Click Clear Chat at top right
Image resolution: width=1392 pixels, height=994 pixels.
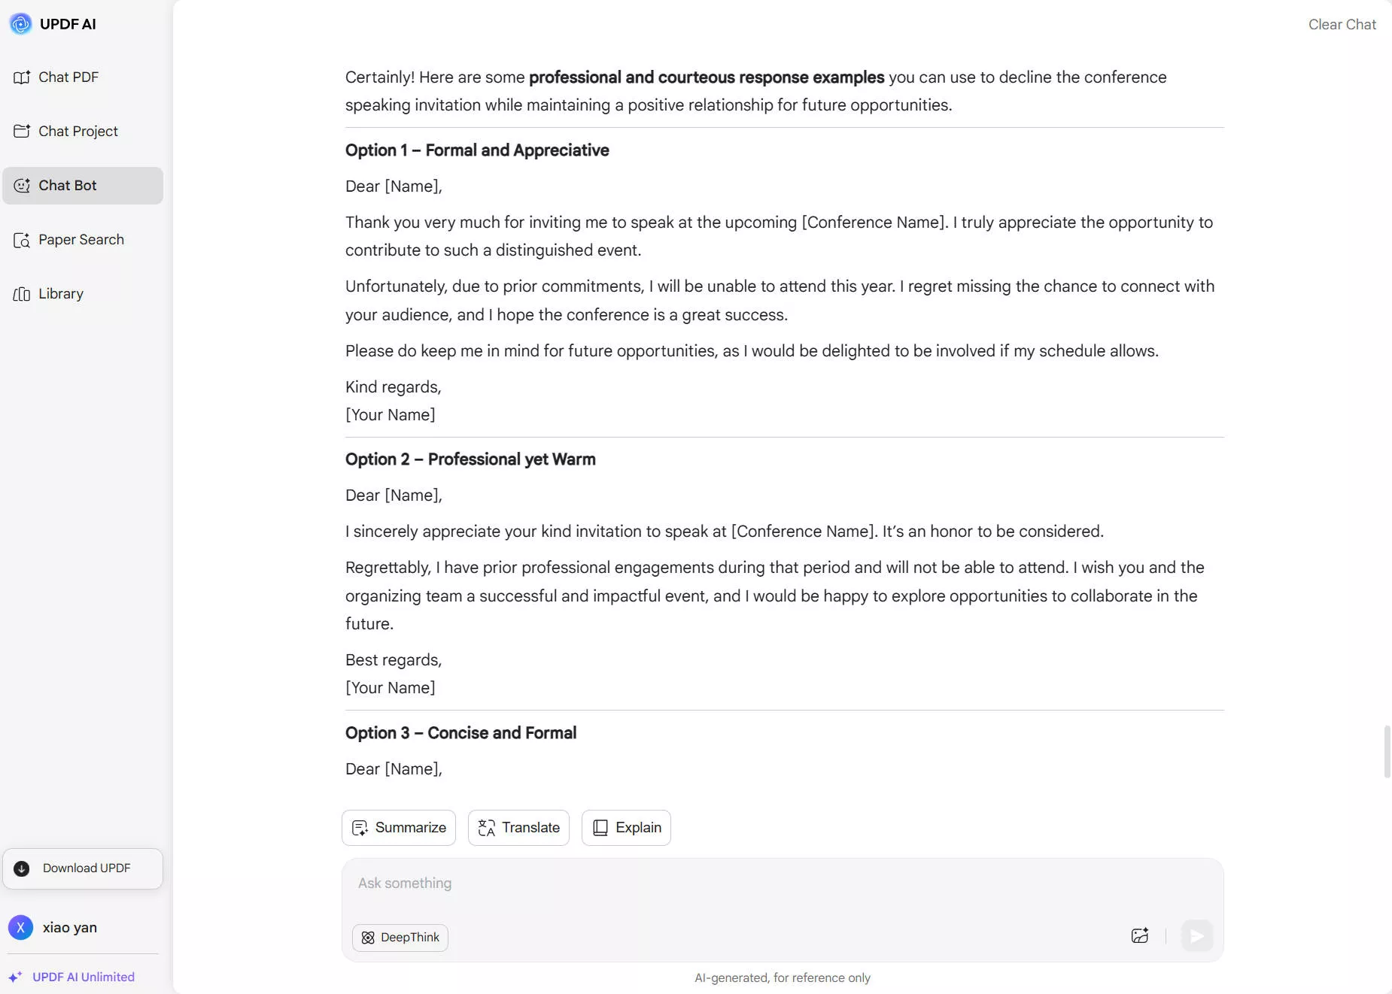point(1341,24)
